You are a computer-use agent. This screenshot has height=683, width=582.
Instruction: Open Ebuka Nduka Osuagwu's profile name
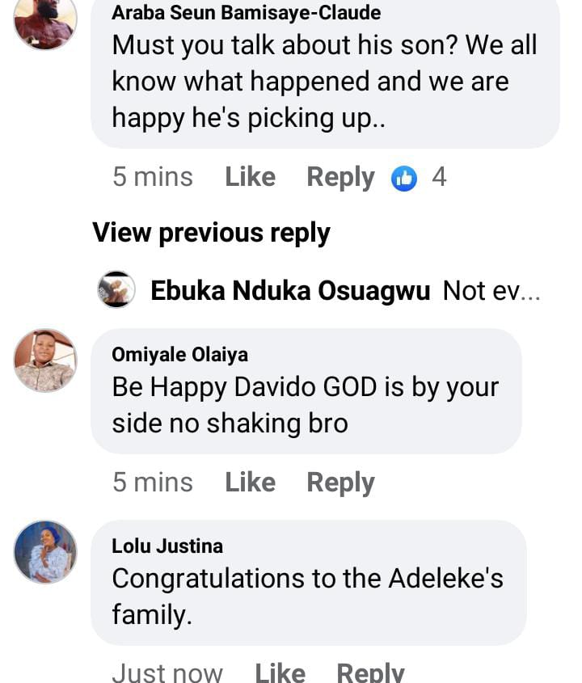[x=290, y=291]
